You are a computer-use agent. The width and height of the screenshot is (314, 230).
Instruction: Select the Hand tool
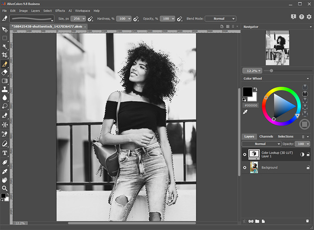(x=4, y=180)
